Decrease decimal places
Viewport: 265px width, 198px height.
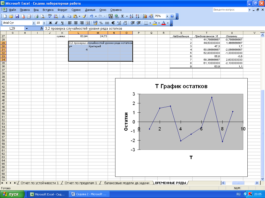pyautogui.click(x=125, y=23)
